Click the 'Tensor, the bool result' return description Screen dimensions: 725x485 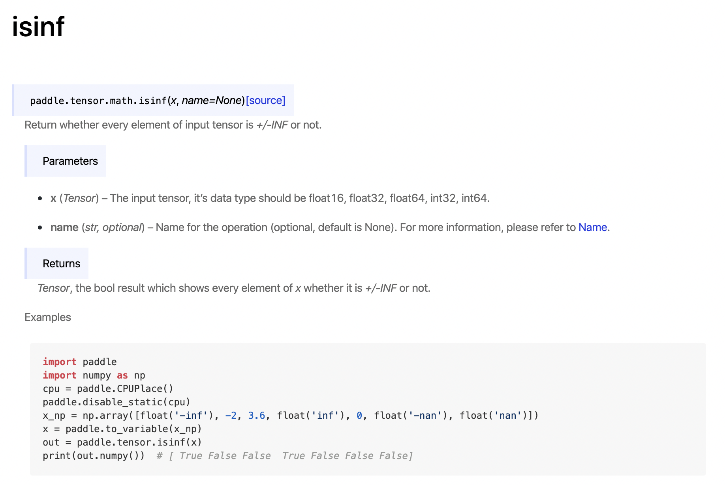tap(234, 288)
